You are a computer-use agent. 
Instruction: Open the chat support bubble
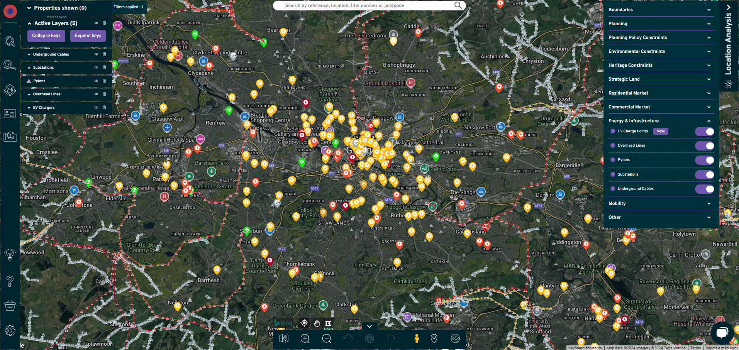[722, 332]
